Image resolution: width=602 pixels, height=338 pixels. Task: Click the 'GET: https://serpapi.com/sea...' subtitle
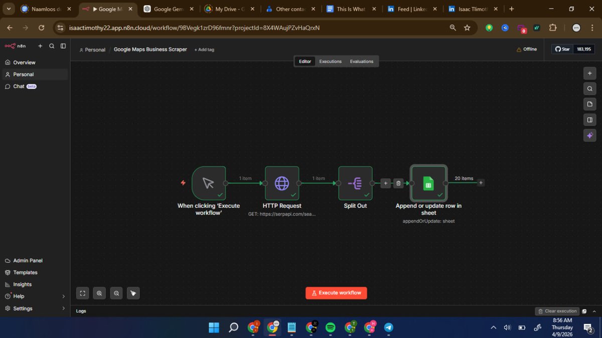pyautogui.click(x=282, y=214)
